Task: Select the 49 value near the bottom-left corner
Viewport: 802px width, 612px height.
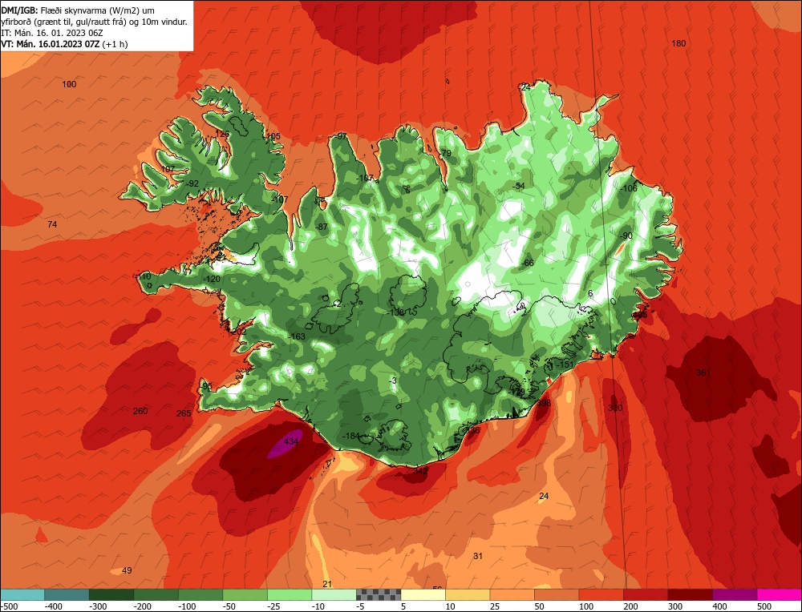Action: (127, 570)
